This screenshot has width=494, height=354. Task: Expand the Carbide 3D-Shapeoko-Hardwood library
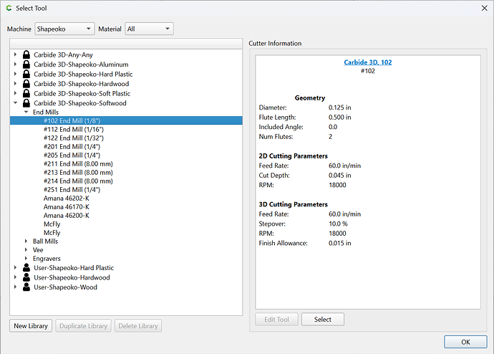[x=15, y=84]
